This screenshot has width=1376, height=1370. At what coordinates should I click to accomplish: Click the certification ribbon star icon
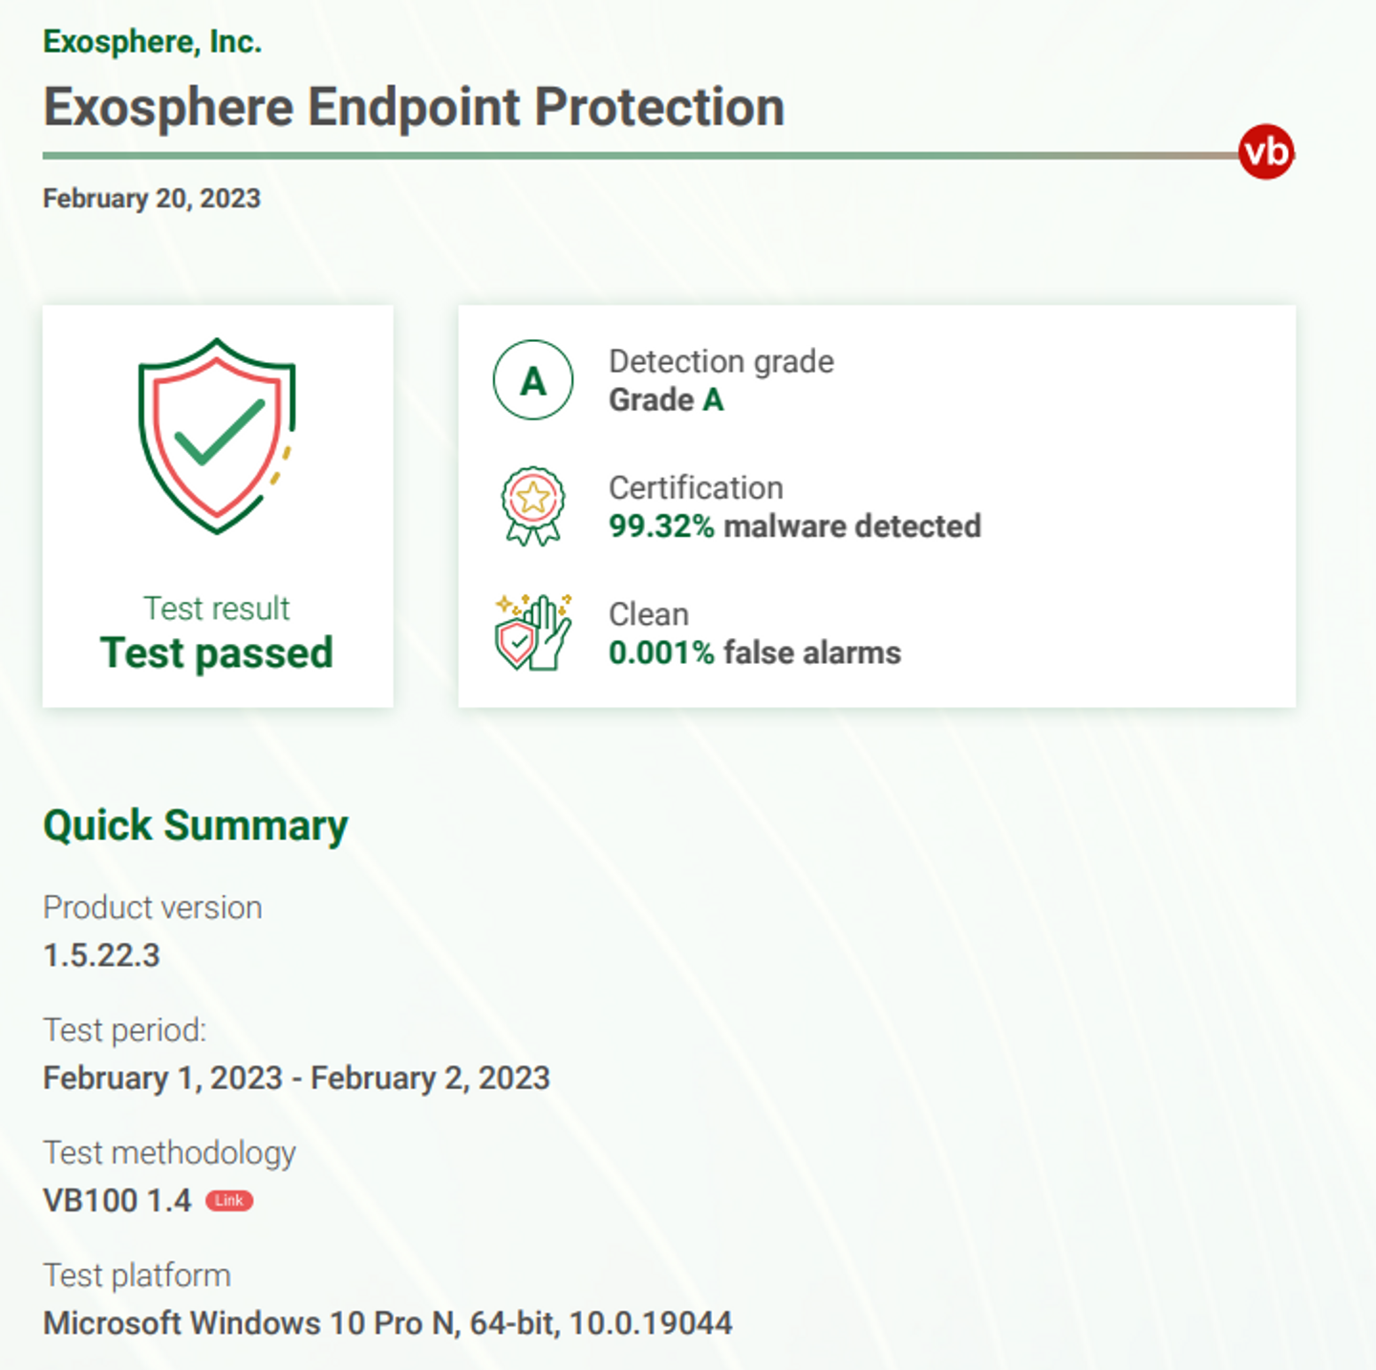(x=533, y=506)
